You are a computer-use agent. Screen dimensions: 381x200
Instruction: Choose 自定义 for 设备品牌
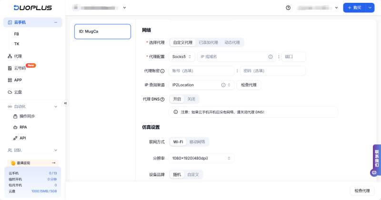(x=193, y=175)
